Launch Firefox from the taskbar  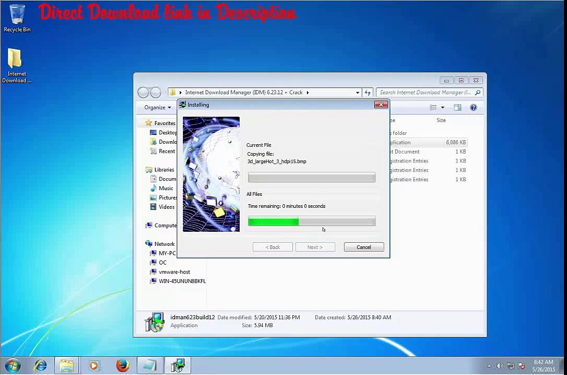coord(122,366)
